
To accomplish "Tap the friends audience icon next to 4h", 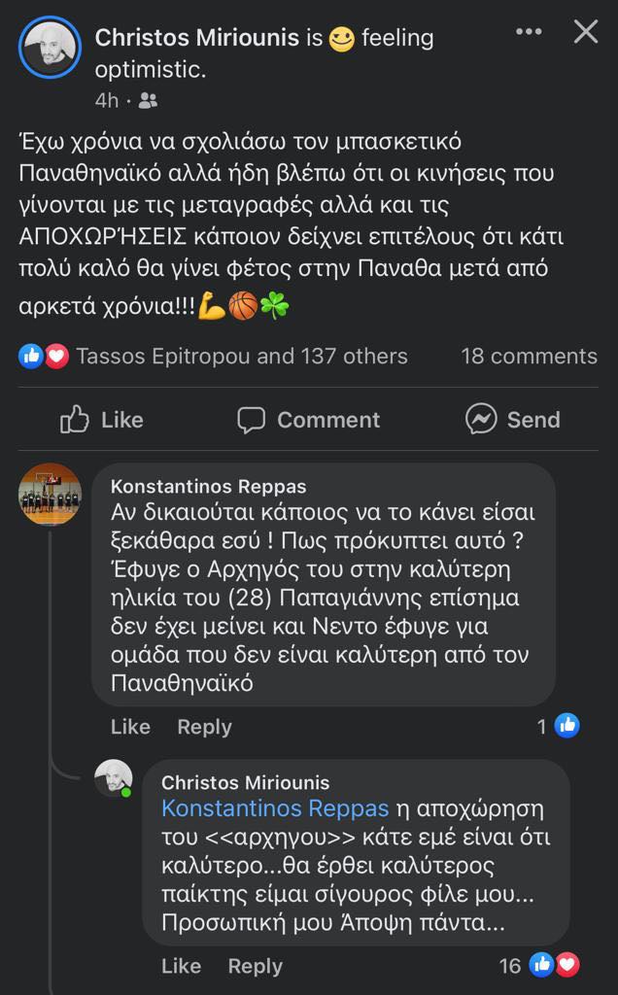I will tap(148, 100).
